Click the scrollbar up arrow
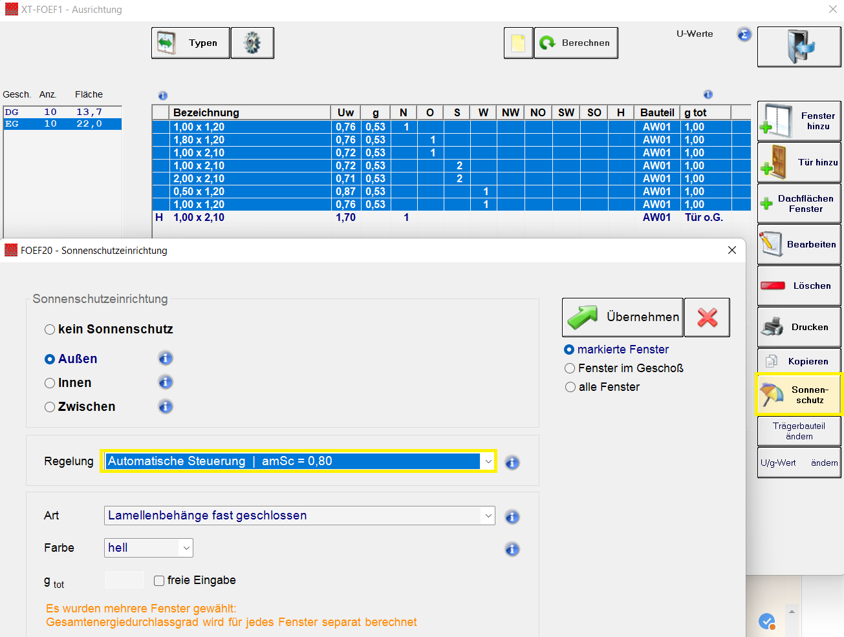 (792, 611)
